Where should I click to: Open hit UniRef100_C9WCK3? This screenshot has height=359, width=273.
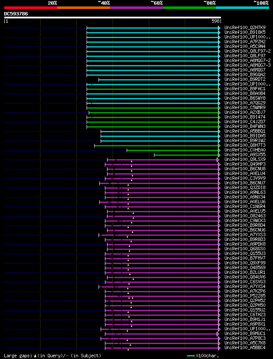[245, 220]
